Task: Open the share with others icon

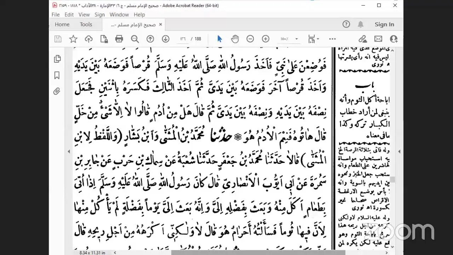Action: point(394,39)
